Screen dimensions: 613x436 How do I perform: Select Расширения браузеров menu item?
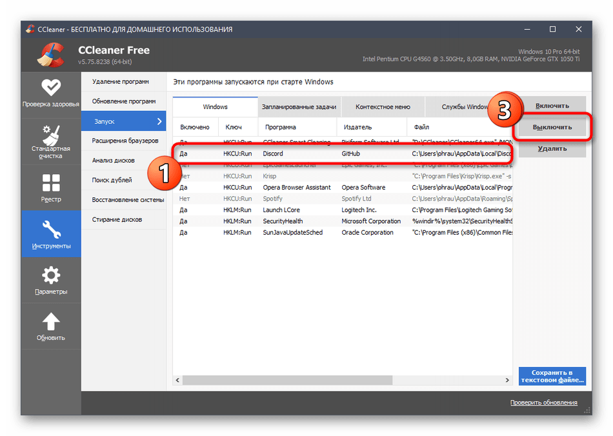point(123,141)
